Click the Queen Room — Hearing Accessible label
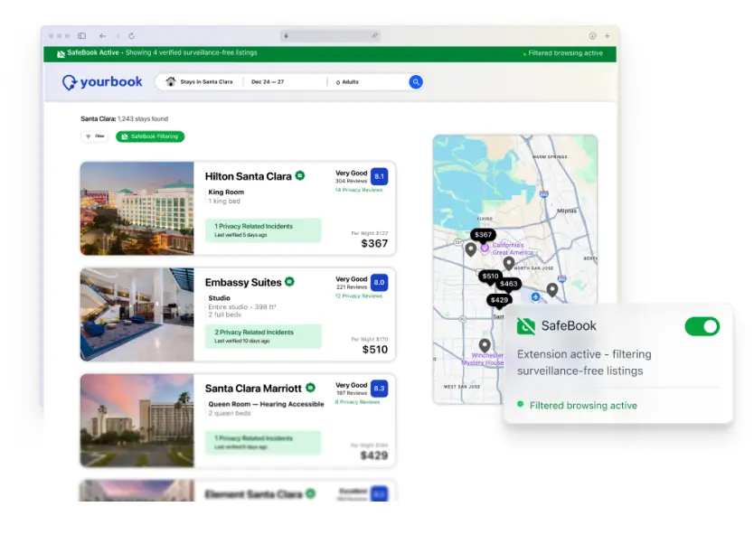754x535 pixels. (x=266, y=404)
